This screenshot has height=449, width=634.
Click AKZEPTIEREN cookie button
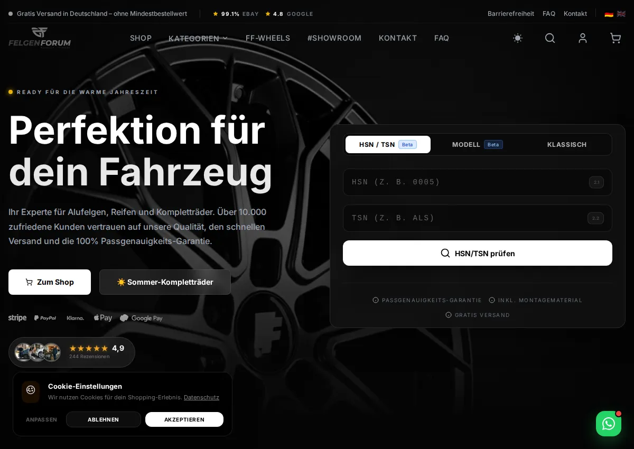tap(184, 419)
